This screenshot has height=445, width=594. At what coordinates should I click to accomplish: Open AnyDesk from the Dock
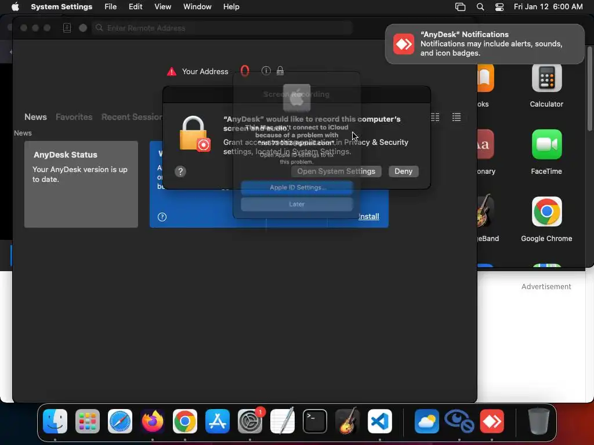(492, 421)
